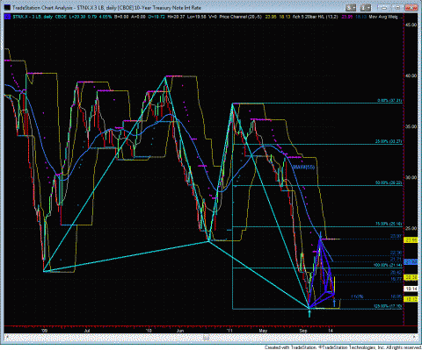Screen dimensions: 422x350
Task: Click the 20.42 dashed level label
Action: [396, 273]
